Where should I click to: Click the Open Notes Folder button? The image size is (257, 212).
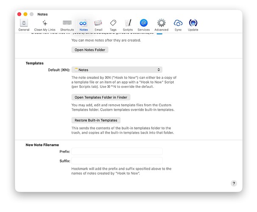[89, 50]
